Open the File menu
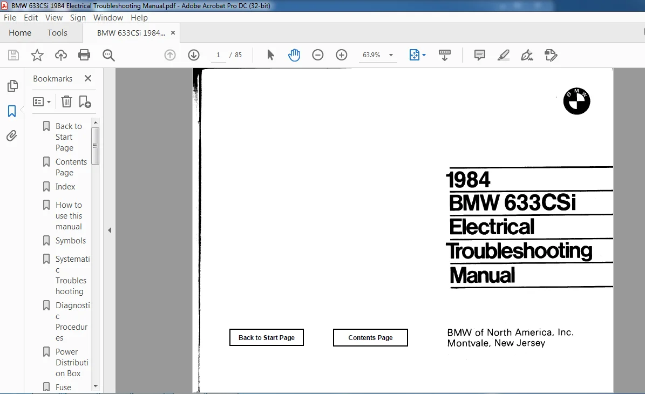This screenshot has width=645, height=394. pyautogui.click(x=10, y=18)
